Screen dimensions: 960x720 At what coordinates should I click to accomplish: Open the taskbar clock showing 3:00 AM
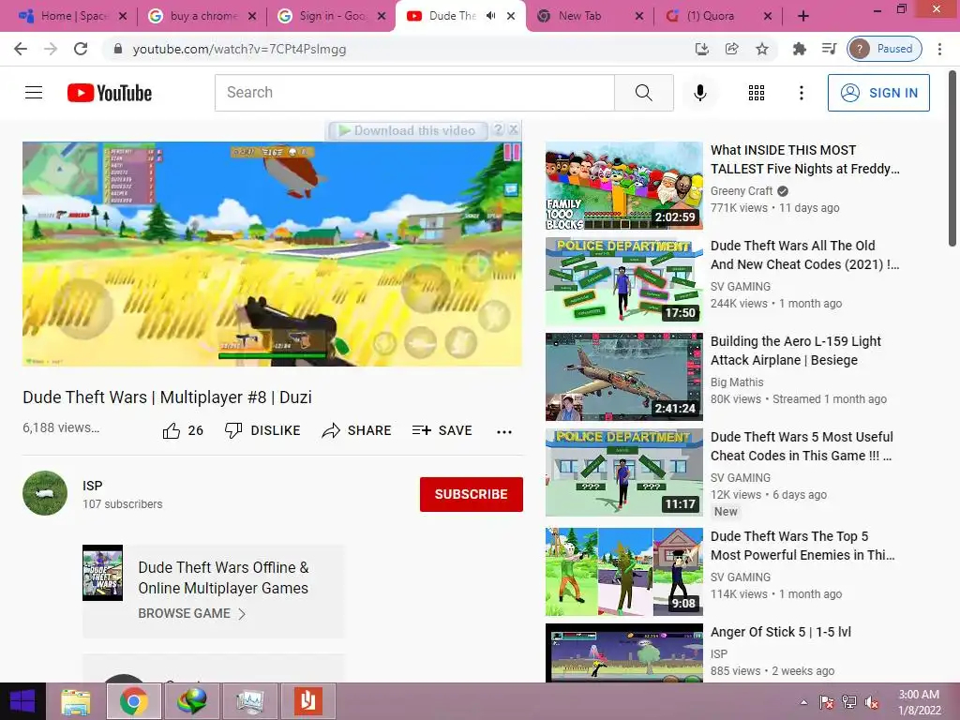click(x=919, y=702)
